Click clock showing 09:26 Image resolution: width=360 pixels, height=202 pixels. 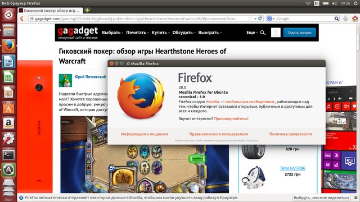click(x=345, y=3)
